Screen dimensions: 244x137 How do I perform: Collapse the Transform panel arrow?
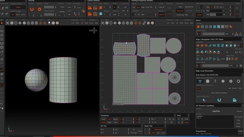tap(175, 115)
